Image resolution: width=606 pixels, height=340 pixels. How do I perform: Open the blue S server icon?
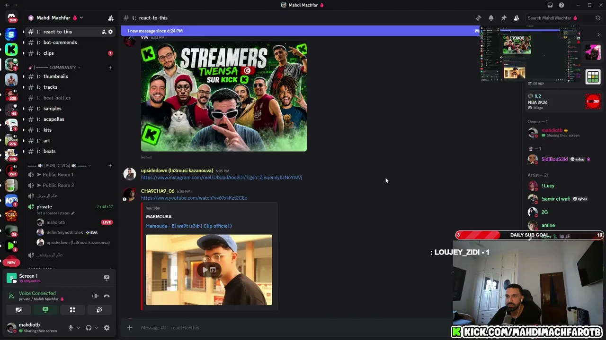(x=11, y=34)
